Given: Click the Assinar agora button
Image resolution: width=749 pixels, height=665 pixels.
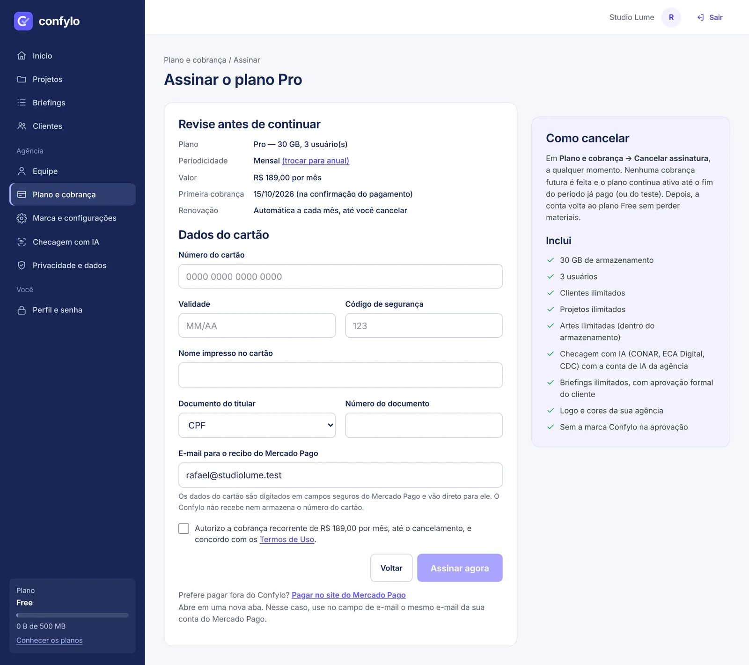Looking at the screenshot, I should tap(460, 568).
